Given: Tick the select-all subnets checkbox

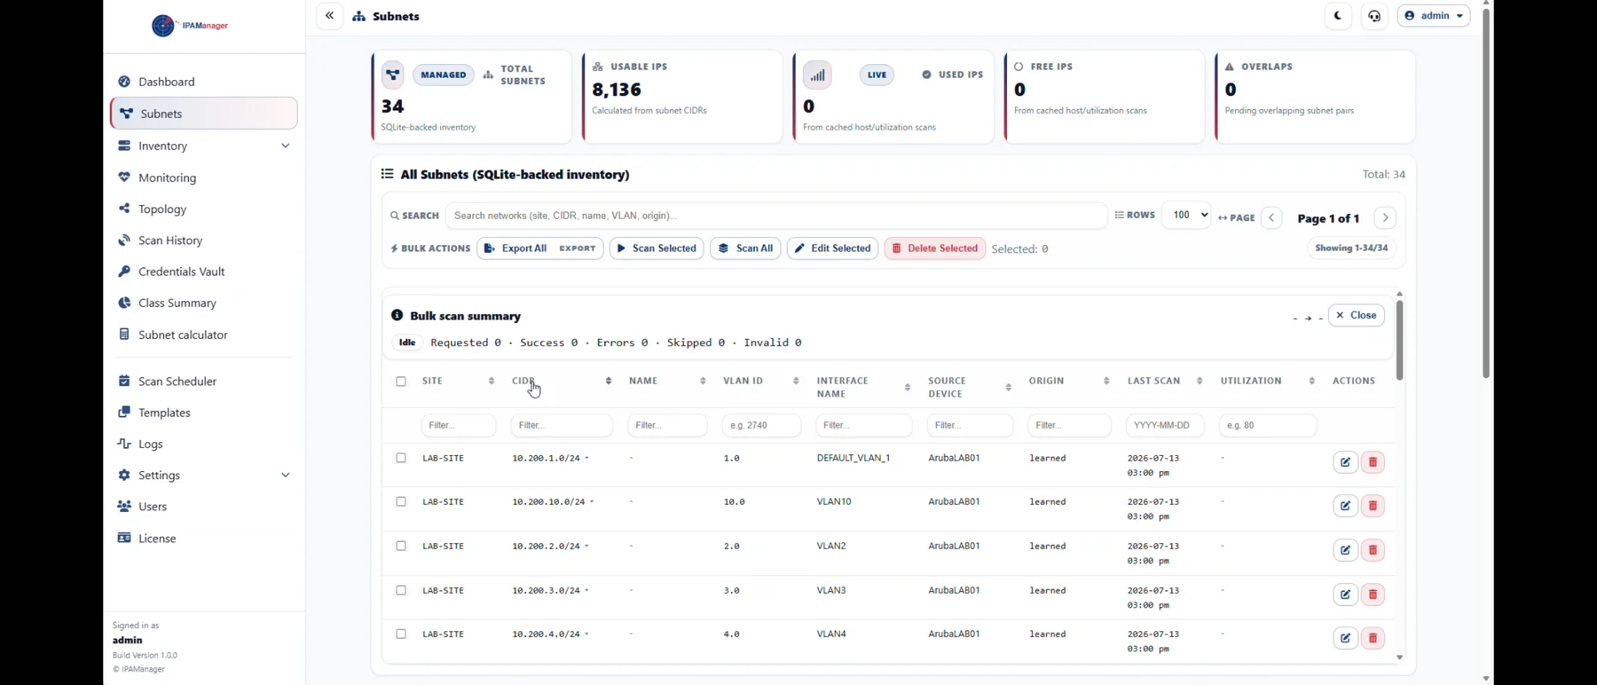Looking at the screenshot, I should pyautogui.click(x=401, y=382).
